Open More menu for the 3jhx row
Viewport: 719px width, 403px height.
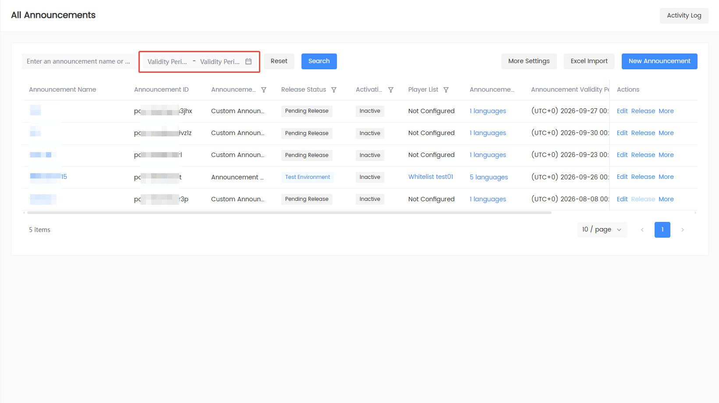point(666,111)
